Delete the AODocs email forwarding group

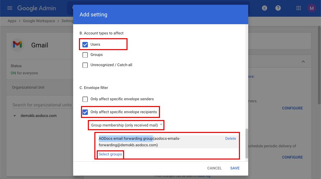tap(230, 138)
